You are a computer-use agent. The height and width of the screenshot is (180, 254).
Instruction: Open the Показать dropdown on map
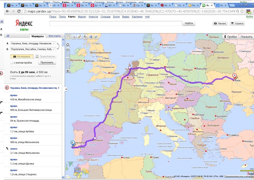click(x=246, y=37)
